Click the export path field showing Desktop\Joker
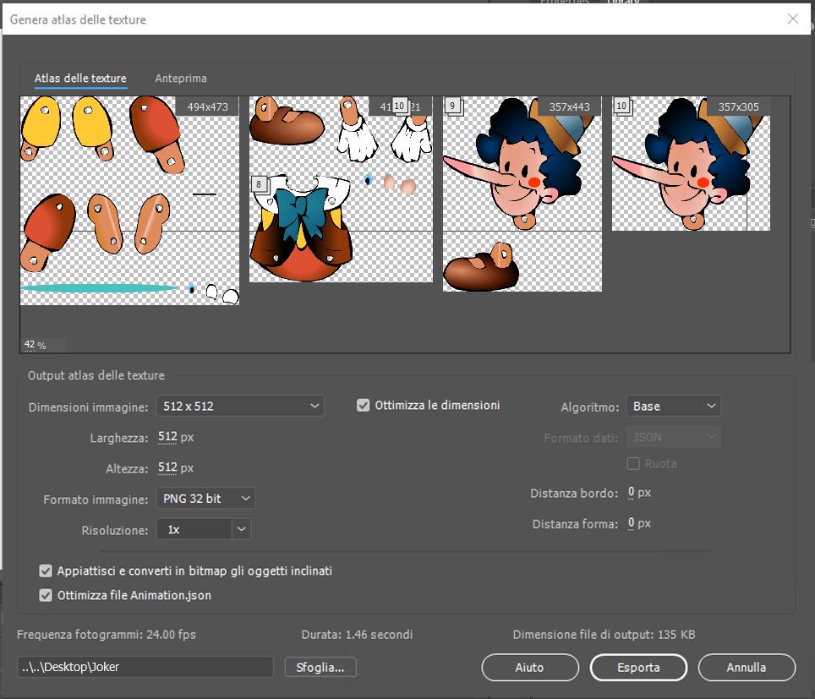This screenshot has width=815, height=699. click(145, 667)
